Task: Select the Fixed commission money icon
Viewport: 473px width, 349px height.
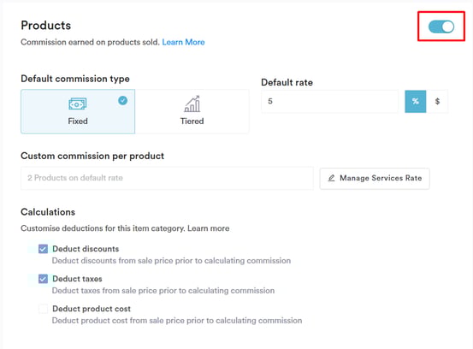Action: 78,104
